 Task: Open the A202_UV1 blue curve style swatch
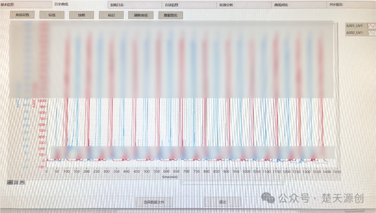click(x=371, y=33)
